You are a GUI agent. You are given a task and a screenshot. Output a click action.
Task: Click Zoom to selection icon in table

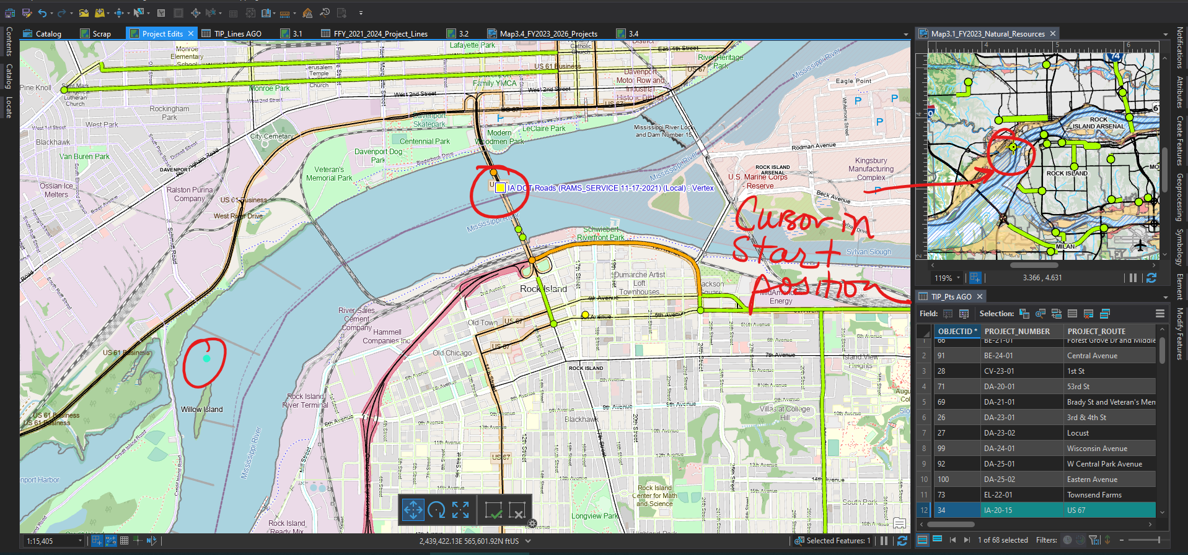1041,314
